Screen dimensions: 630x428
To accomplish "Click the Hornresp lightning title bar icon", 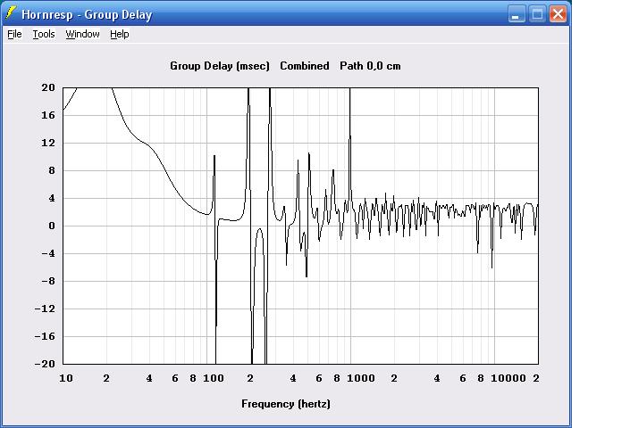I will coord(12,13).
